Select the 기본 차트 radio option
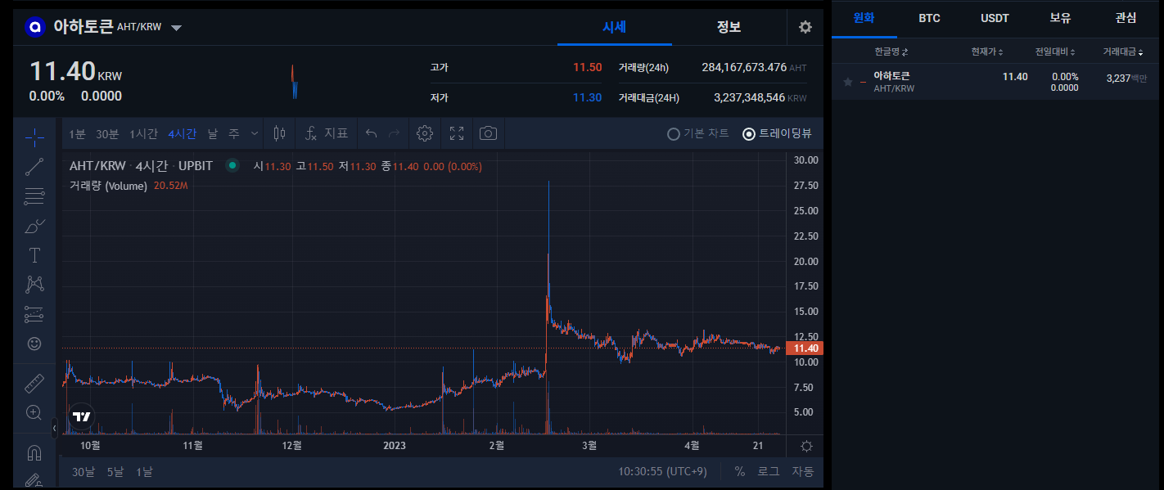The width and height of the screenshot is (1164, 490). pyautogui.click(x=698, y=133)
